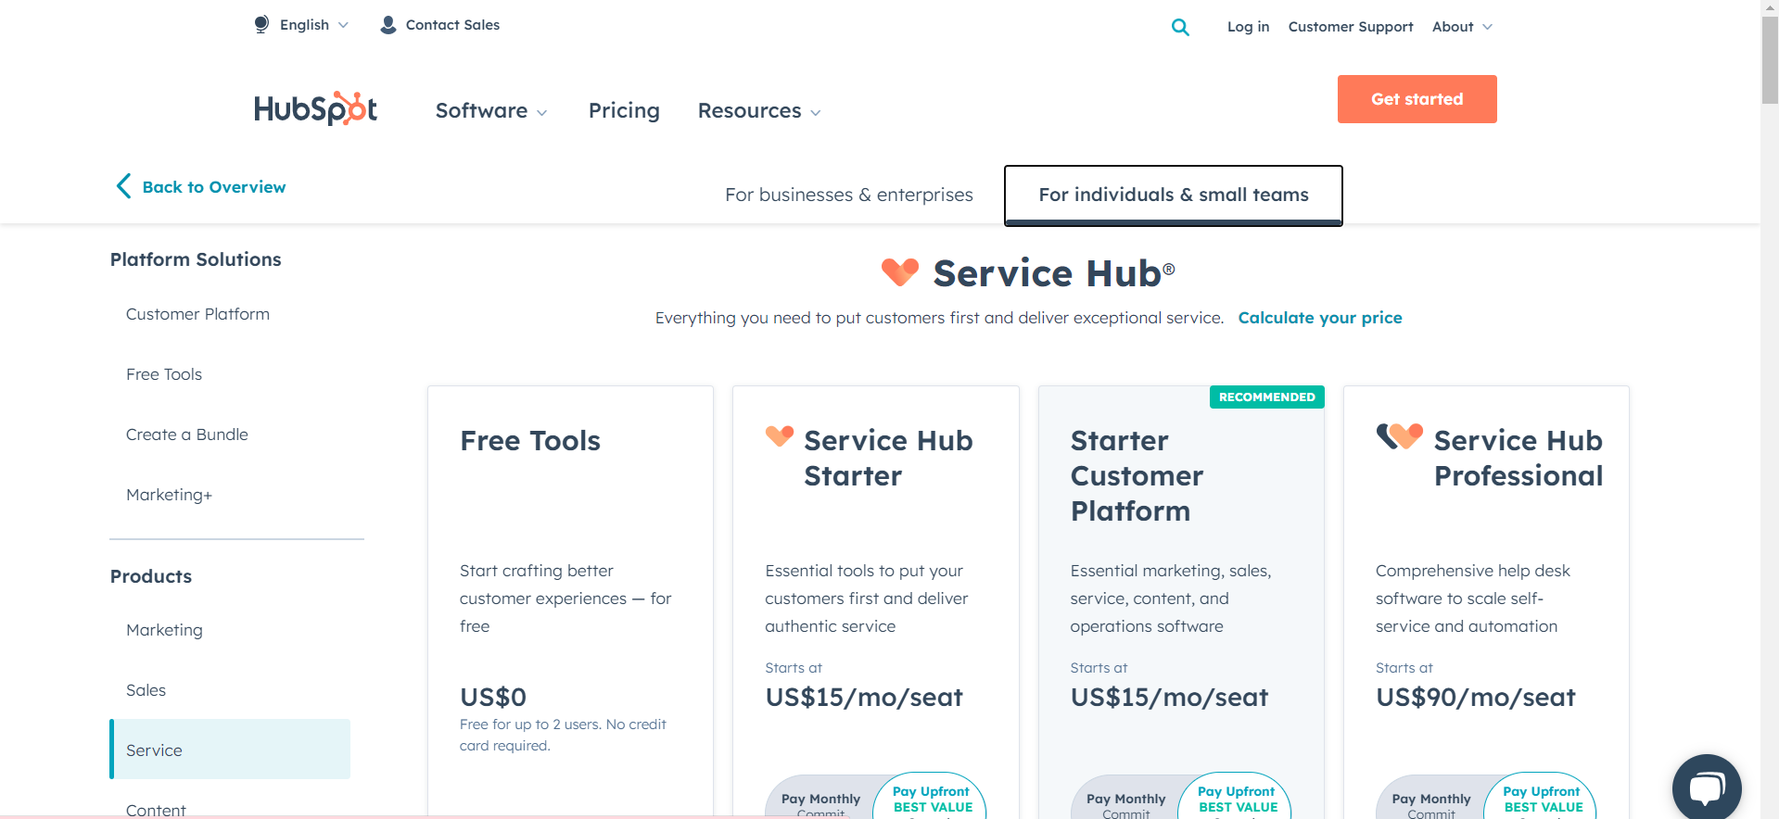Expand the Resources menu

point(759,111)
